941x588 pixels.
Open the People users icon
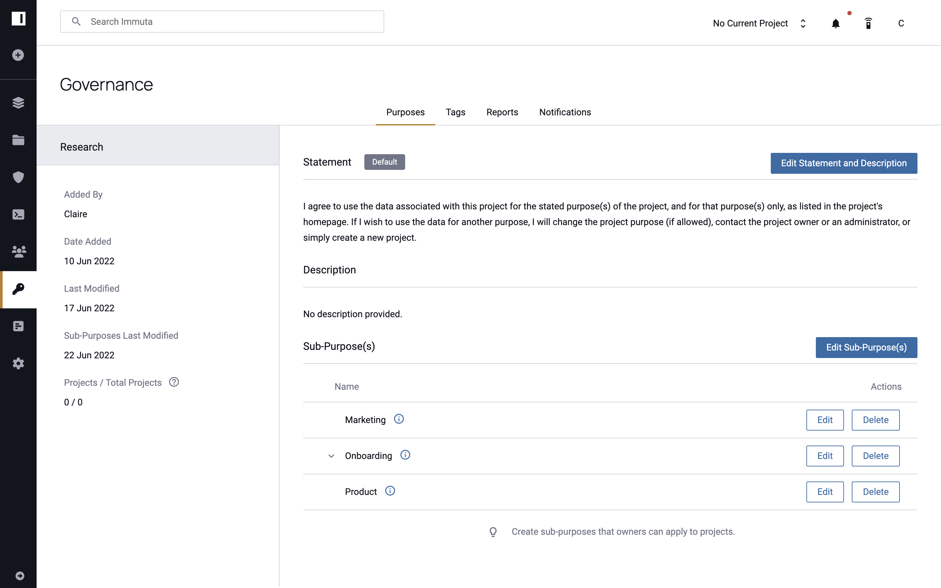click(19, 252)
